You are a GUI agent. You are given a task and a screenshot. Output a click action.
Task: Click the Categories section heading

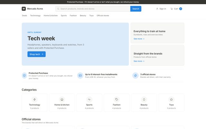[29, 90]
